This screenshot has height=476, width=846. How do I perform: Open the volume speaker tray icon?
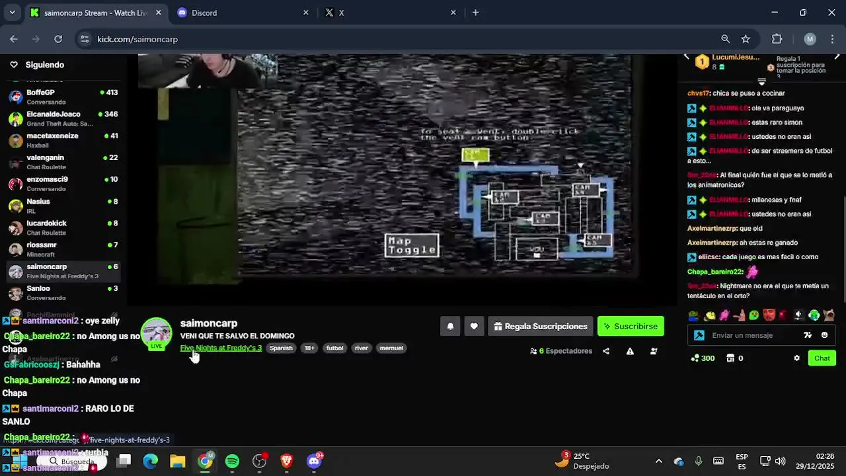[x=781, y=461]
